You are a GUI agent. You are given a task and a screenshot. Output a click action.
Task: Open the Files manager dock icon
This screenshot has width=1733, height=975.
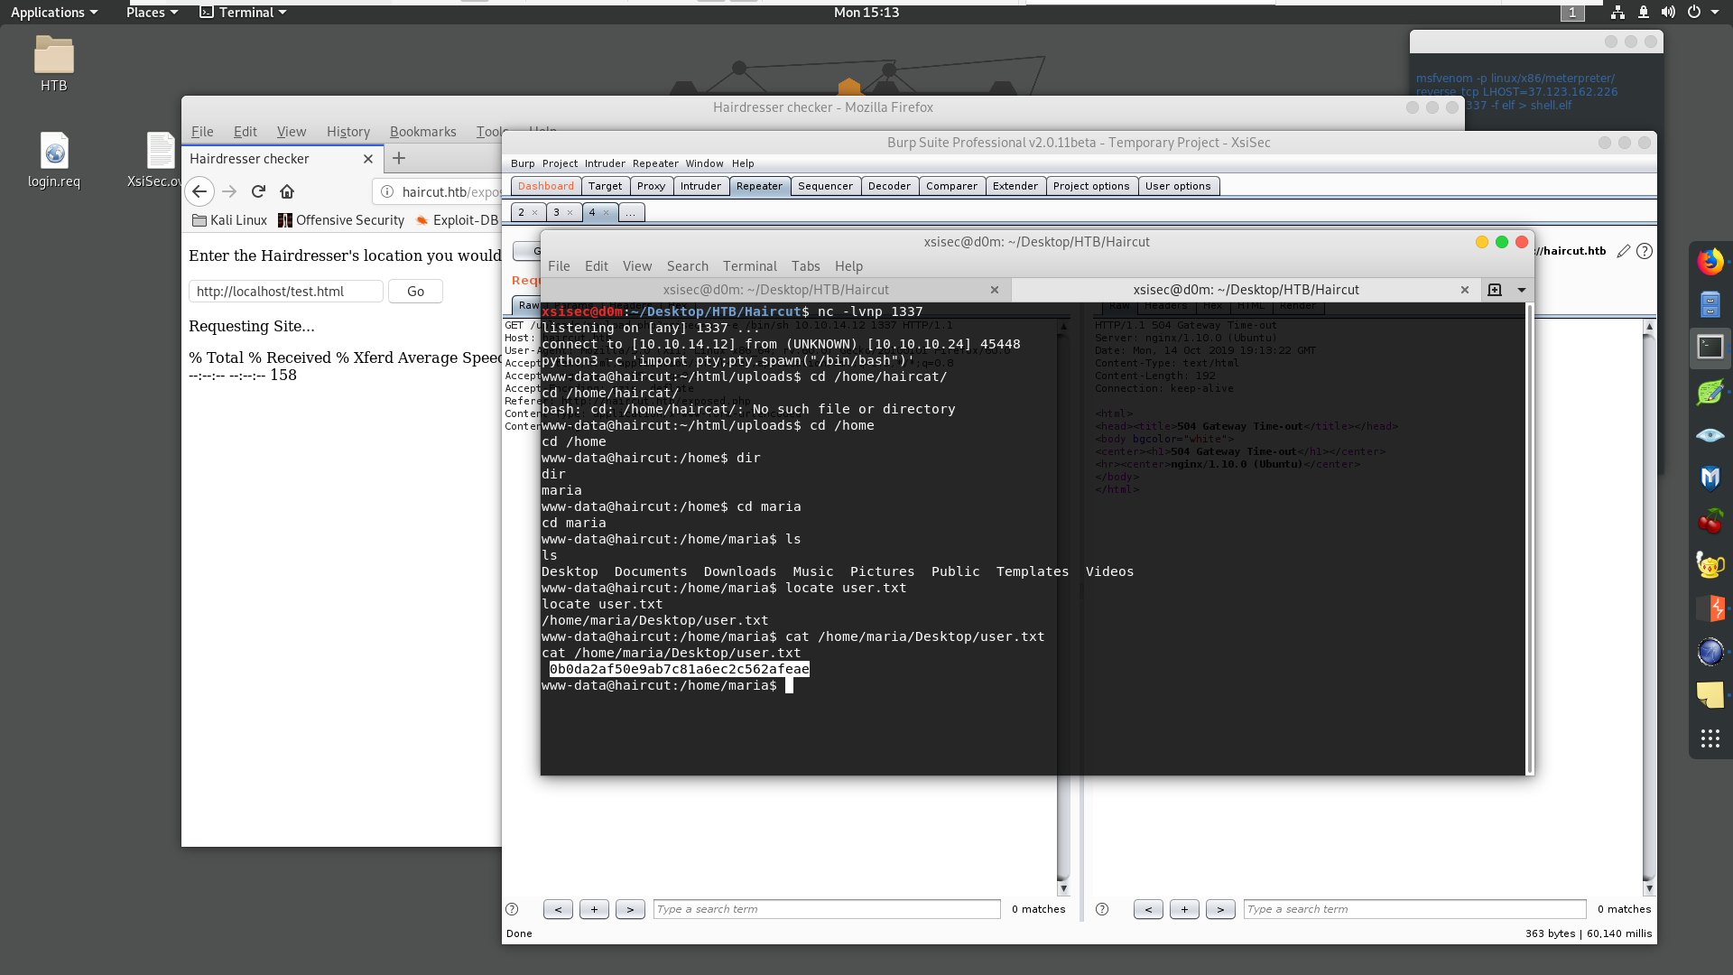[x=1710, y=304]
